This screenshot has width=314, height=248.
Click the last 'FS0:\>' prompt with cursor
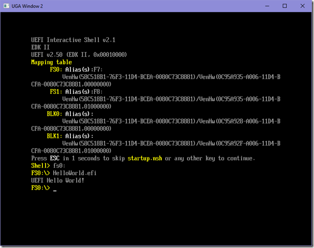(x=44, y=188)
